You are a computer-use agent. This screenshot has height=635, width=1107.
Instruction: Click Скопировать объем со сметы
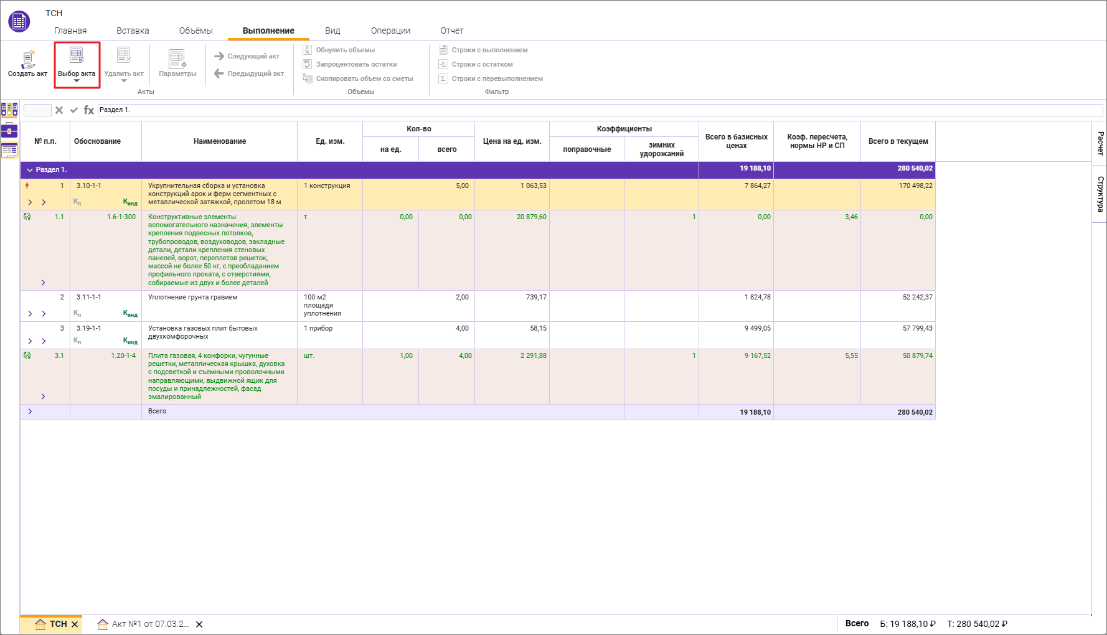point(358,78)
